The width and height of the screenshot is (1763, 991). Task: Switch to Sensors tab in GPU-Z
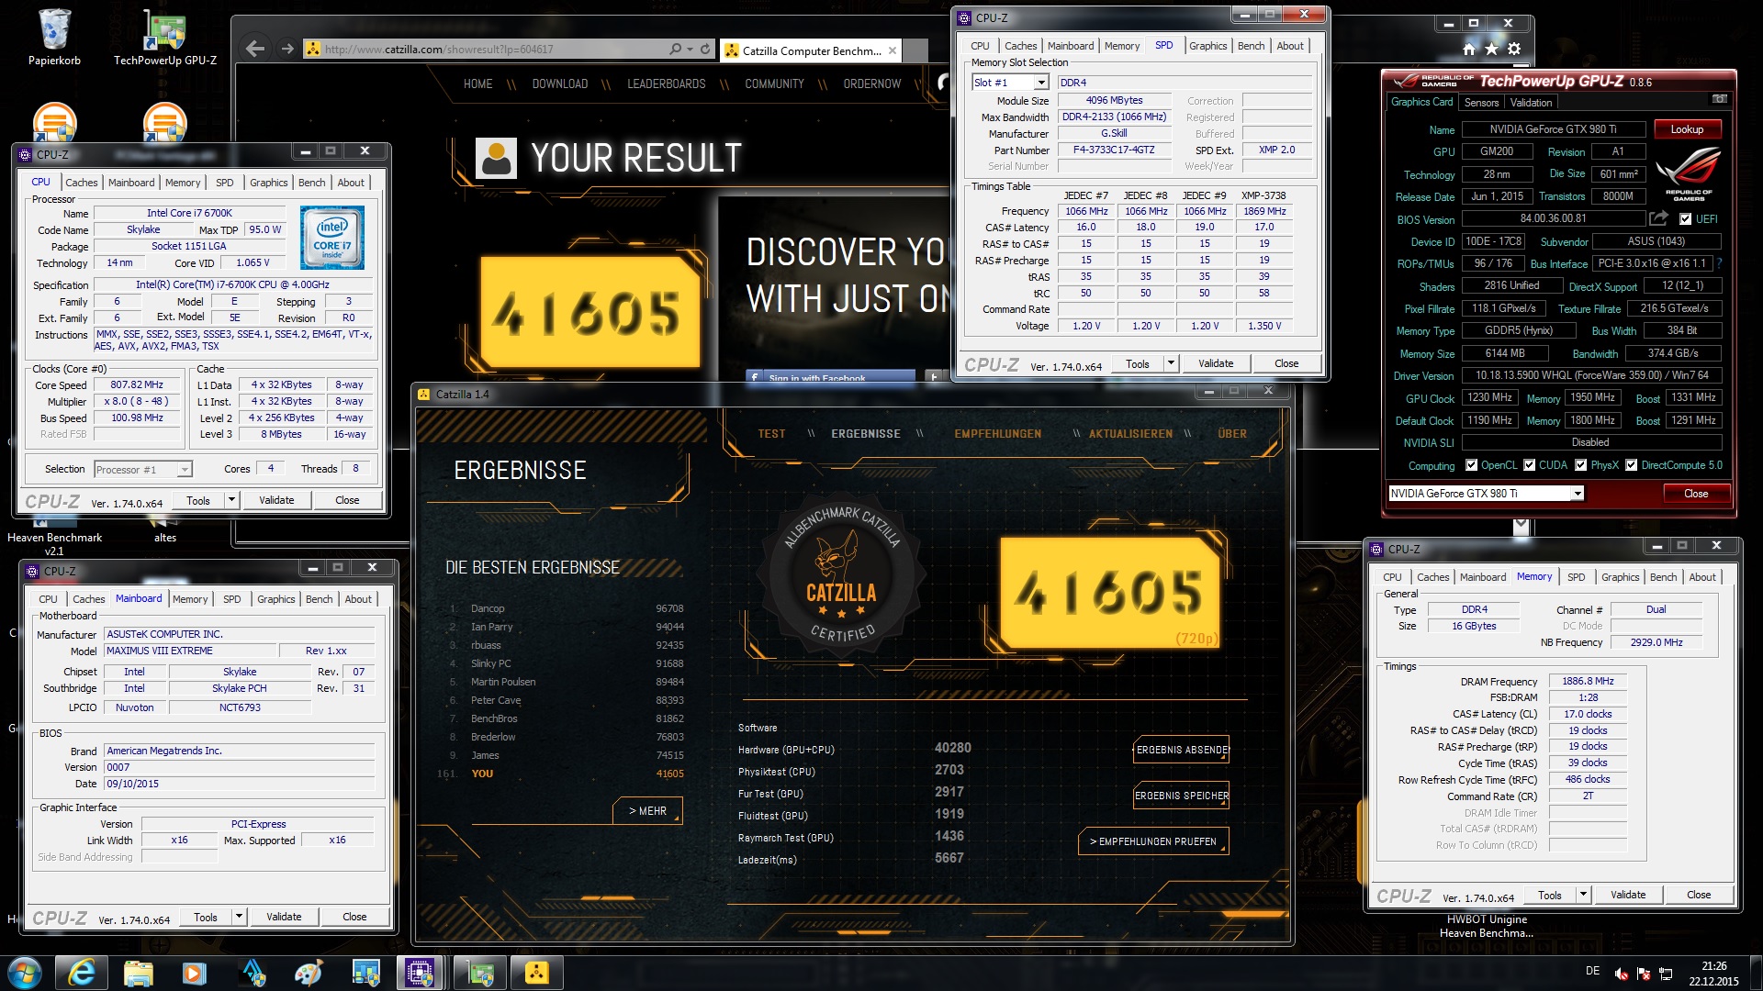click(x=1481, y=103)
